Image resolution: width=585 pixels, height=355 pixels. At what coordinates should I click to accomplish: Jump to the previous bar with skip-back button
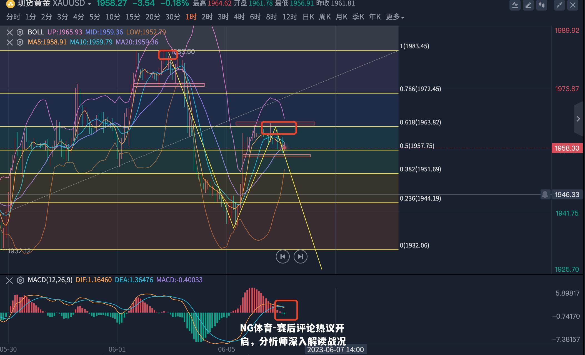[283, 256]
